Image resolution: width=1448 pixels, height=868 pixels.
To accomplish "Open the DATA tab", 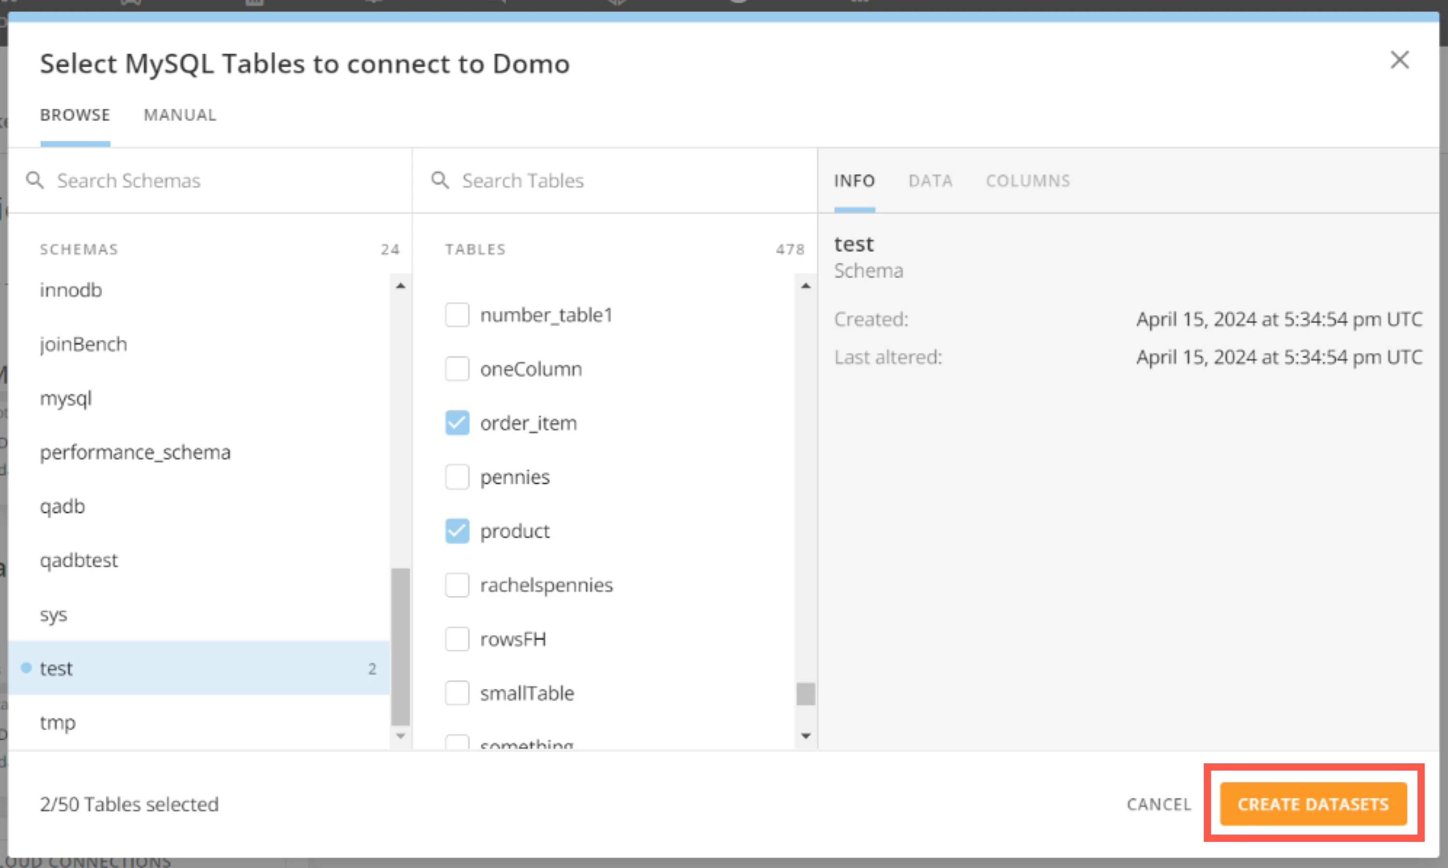I will click(930, 181).
